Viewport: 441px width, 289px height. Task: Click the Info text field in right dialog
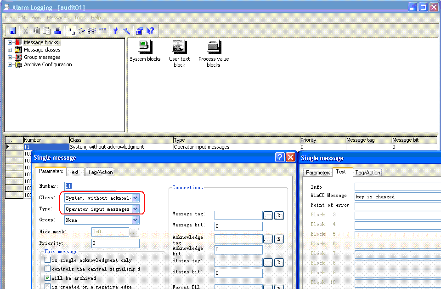[x=398, y=187]
